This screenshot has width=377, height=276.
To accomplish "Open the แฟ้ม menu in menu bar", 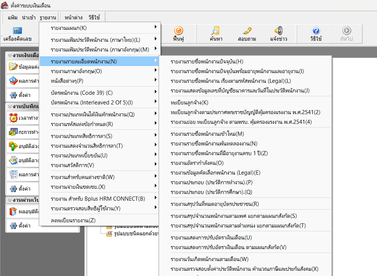I will [13, 17].
